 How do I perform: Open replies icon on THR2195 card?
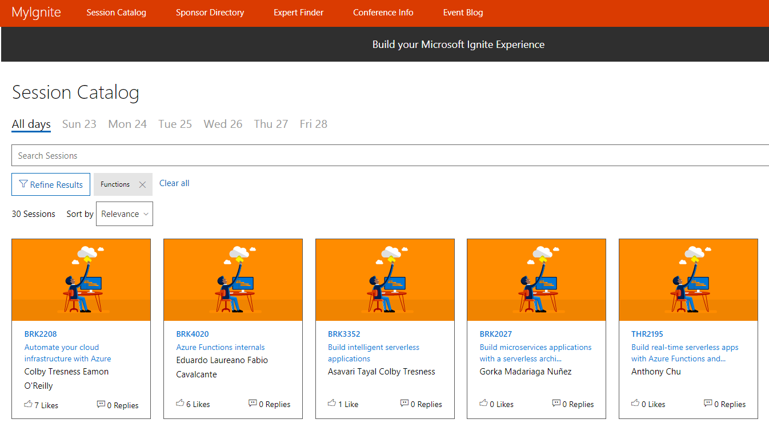click(708, 403)
